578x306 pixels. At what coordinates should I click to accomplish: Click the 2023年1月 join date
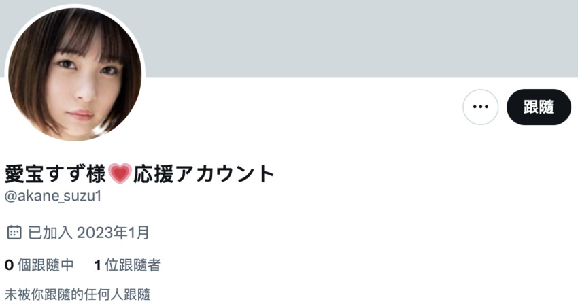(x=113, y=233)
